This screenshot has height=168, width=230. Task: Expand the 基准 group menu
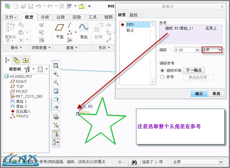coord(72,48)
